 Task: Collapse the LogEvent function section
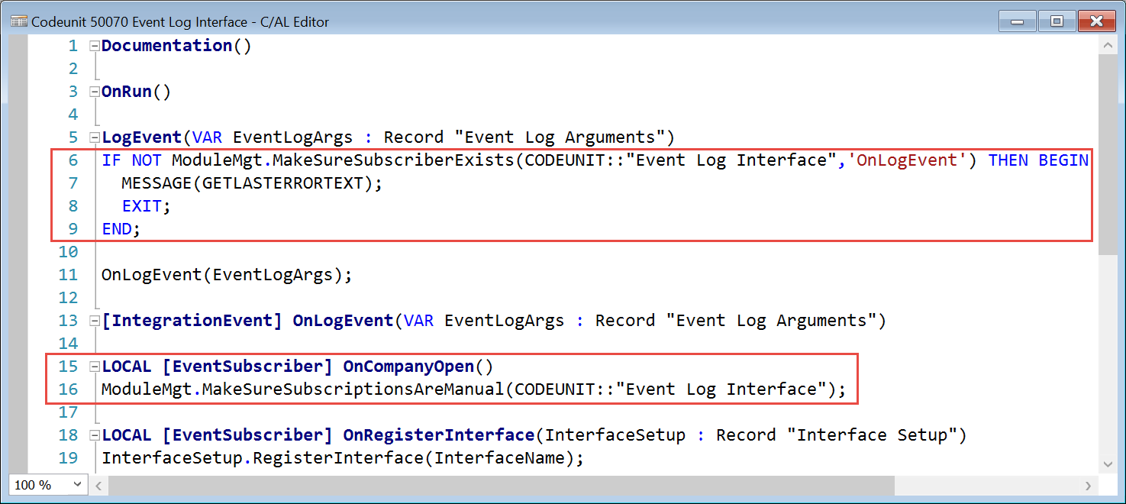coord(95,137)
